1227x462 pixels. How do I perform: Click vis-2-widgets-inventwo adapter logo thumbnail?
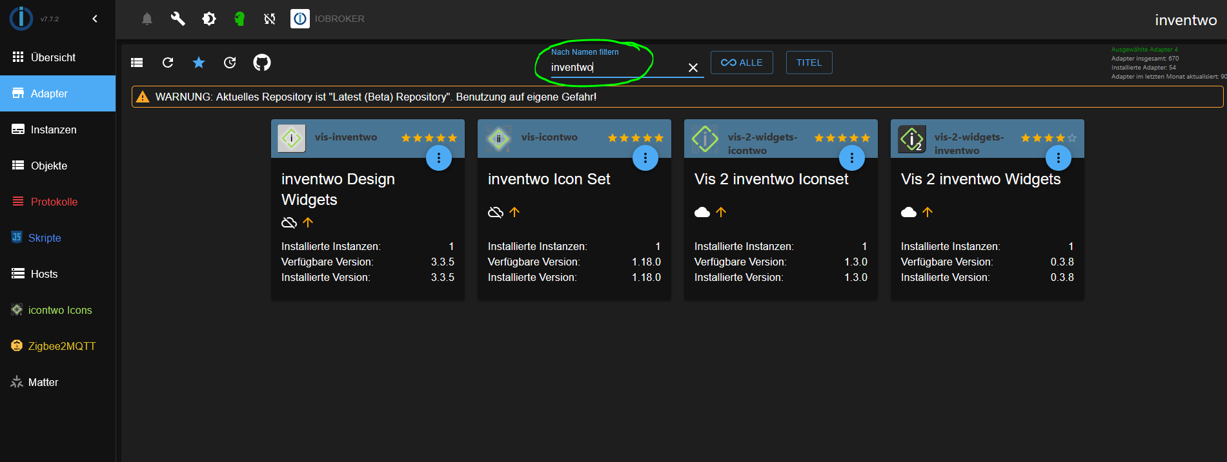point(911,139)
